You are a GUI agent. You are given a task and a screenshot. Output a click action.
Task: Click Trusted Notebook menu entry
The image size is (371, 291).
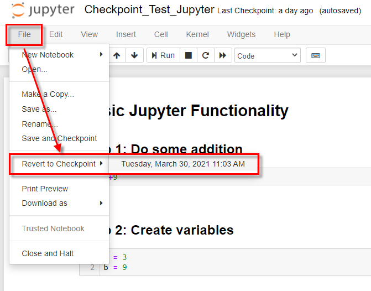pyautogui.click(x=59, y=228)
